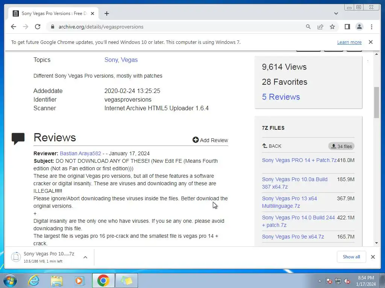The height and width of the screenshot is (288, 385).
Task: Open Windows Media Player from the taskbar
Action: click(x=79, y=280)
